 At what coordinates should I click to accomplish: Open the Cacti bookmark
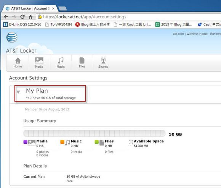point(209,24)
